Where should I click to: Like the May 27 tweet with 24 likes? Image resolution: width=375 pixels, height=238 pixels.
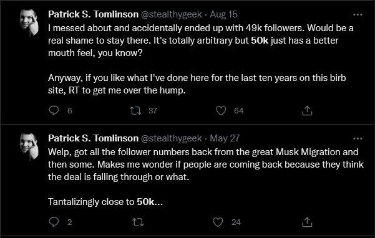click(218, 222)
